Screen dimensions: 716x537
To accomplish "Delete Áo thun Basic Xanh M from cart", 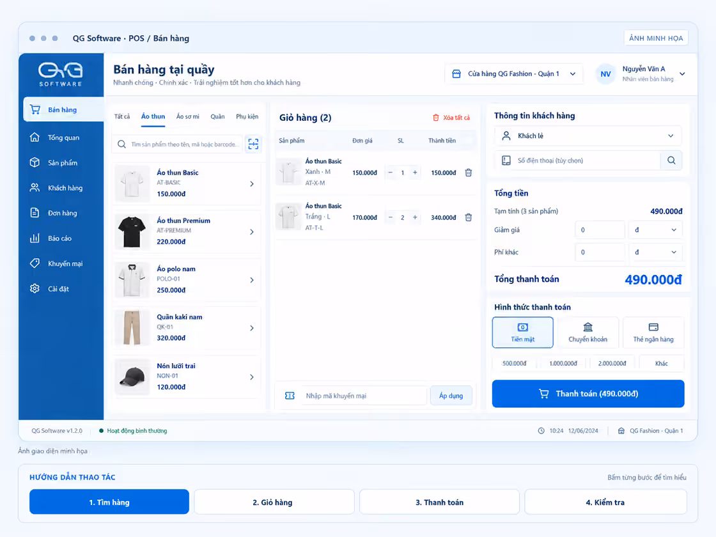I will click(469, 173).
